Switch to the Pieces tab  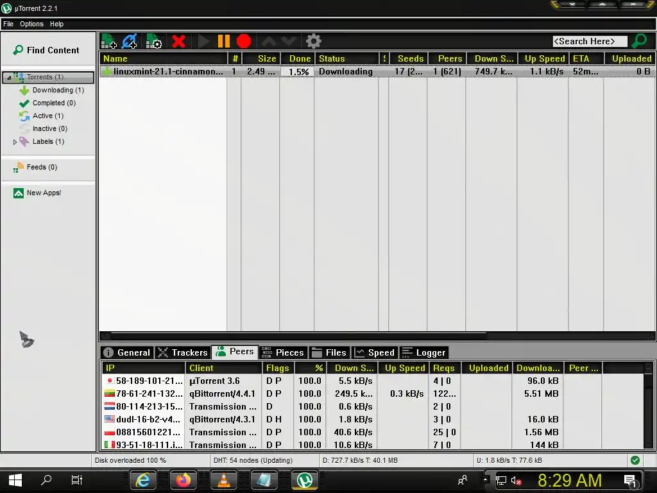283,352
